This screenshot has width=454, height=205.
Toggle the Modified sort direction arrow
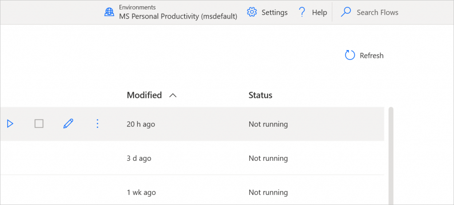coord(173,95)
